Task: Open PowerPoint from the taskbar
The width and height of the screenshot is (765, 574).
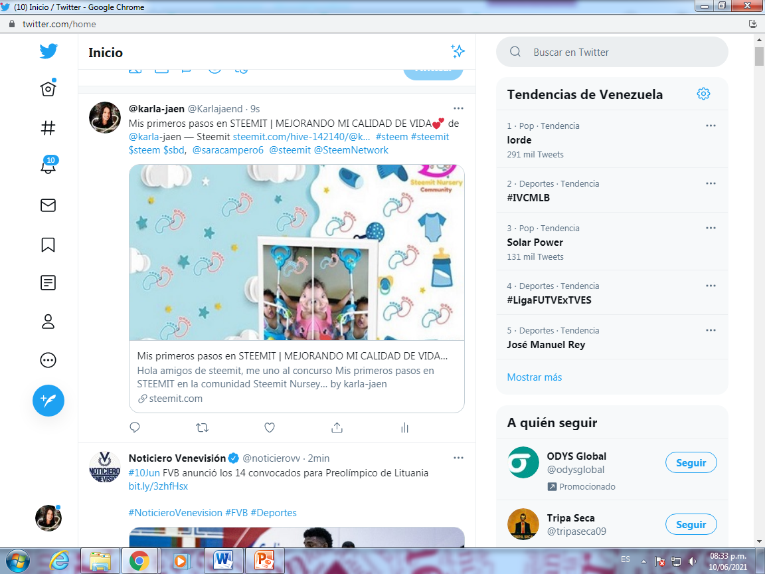Action: click(264, 561)
